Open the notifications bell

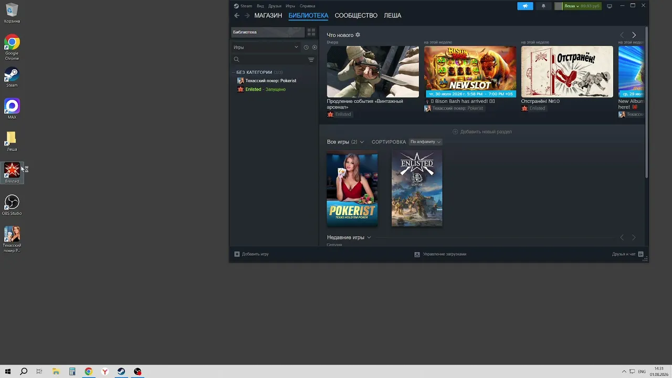[543, 6]
